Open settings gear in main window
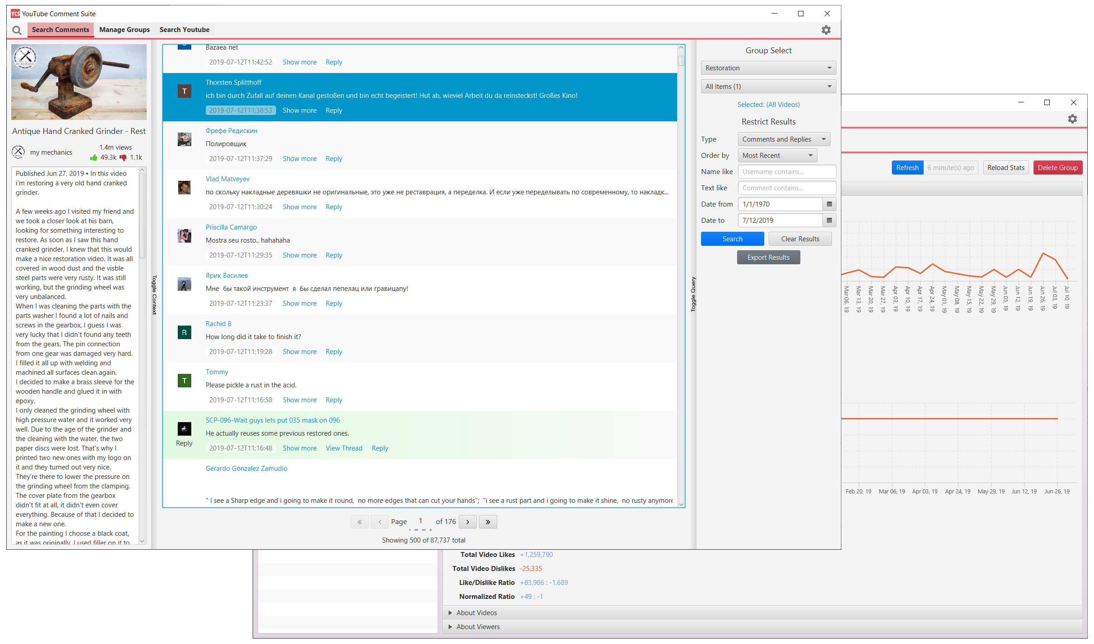Viewport: 1094px width, 644px height. (x=826, y=30)
